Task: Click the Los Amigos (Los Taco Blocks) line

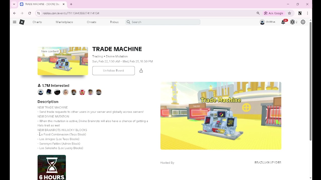Action: [58, 139]
